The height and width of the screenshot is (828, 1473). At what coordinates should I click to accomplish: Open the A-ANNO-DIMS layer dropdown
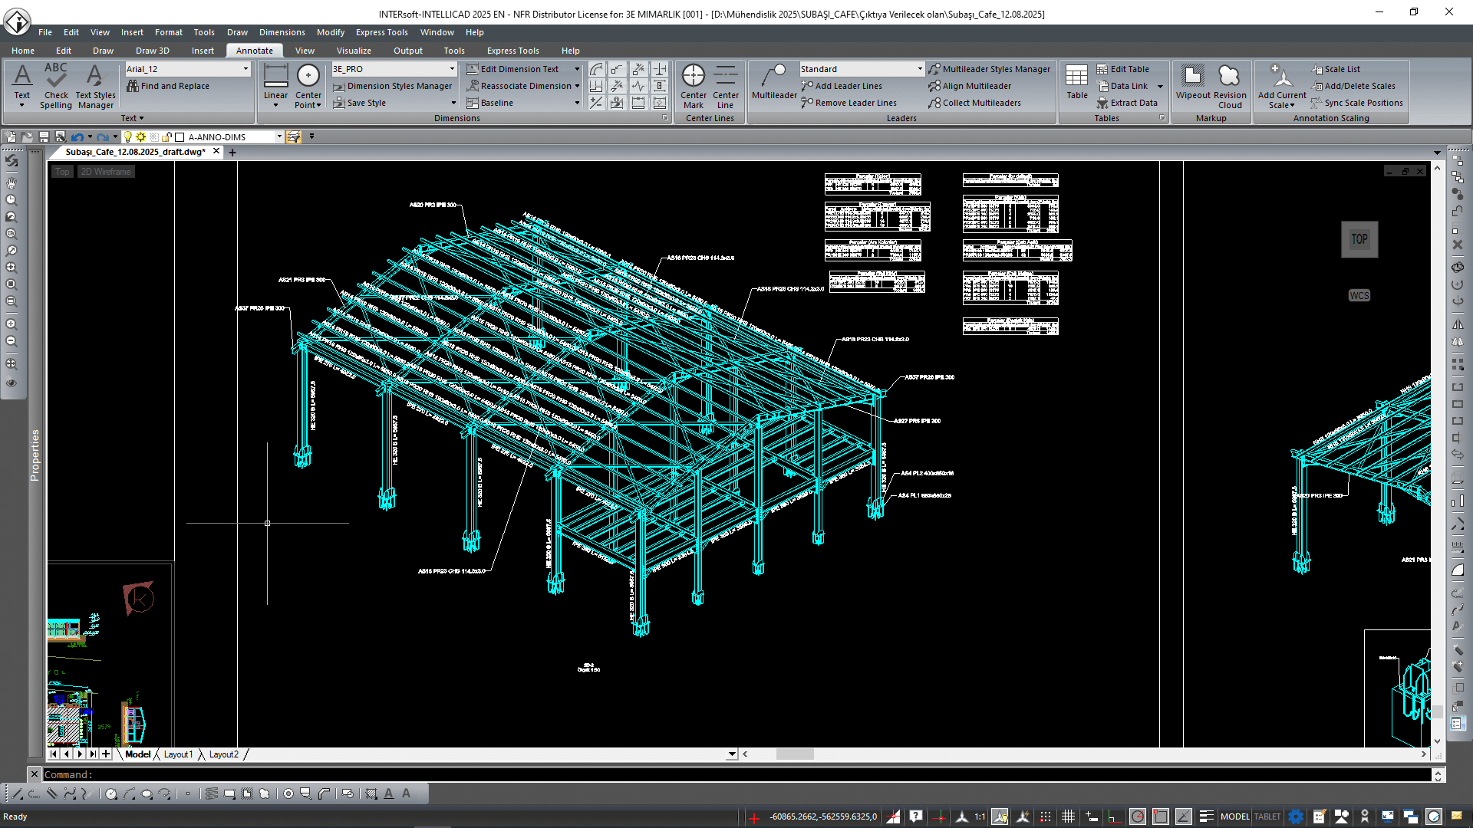[x=279, y=137]
